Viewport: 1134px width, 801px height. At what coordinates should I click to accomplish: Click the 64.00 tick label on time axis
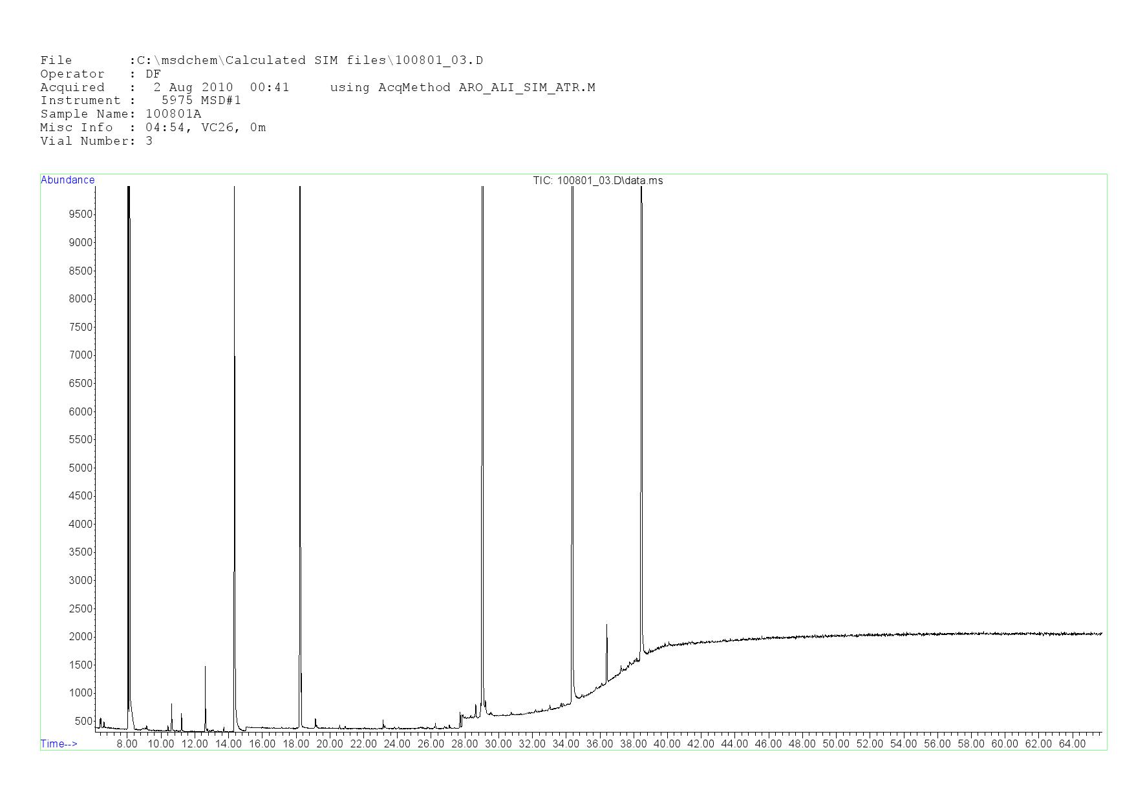pos(1072,744)
